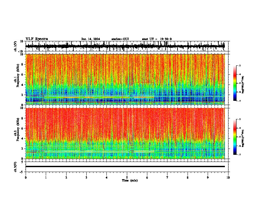The height and width of the screenshot is (199, 257).
Task: Click time axis tick label "3"
Action: pos(86,178)
